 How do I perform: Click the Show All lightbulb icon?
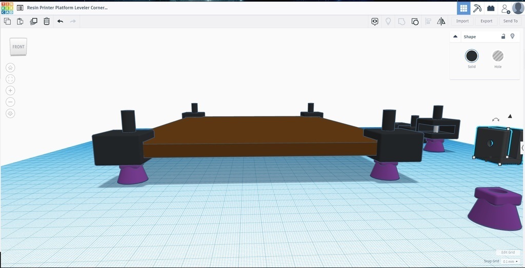(388, 22)
